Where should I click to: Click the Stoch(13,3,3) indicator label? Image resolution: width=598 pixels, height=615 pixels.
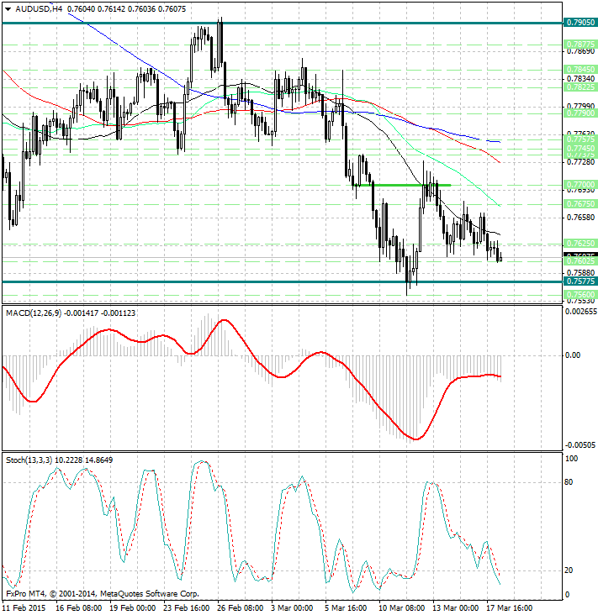28,460
